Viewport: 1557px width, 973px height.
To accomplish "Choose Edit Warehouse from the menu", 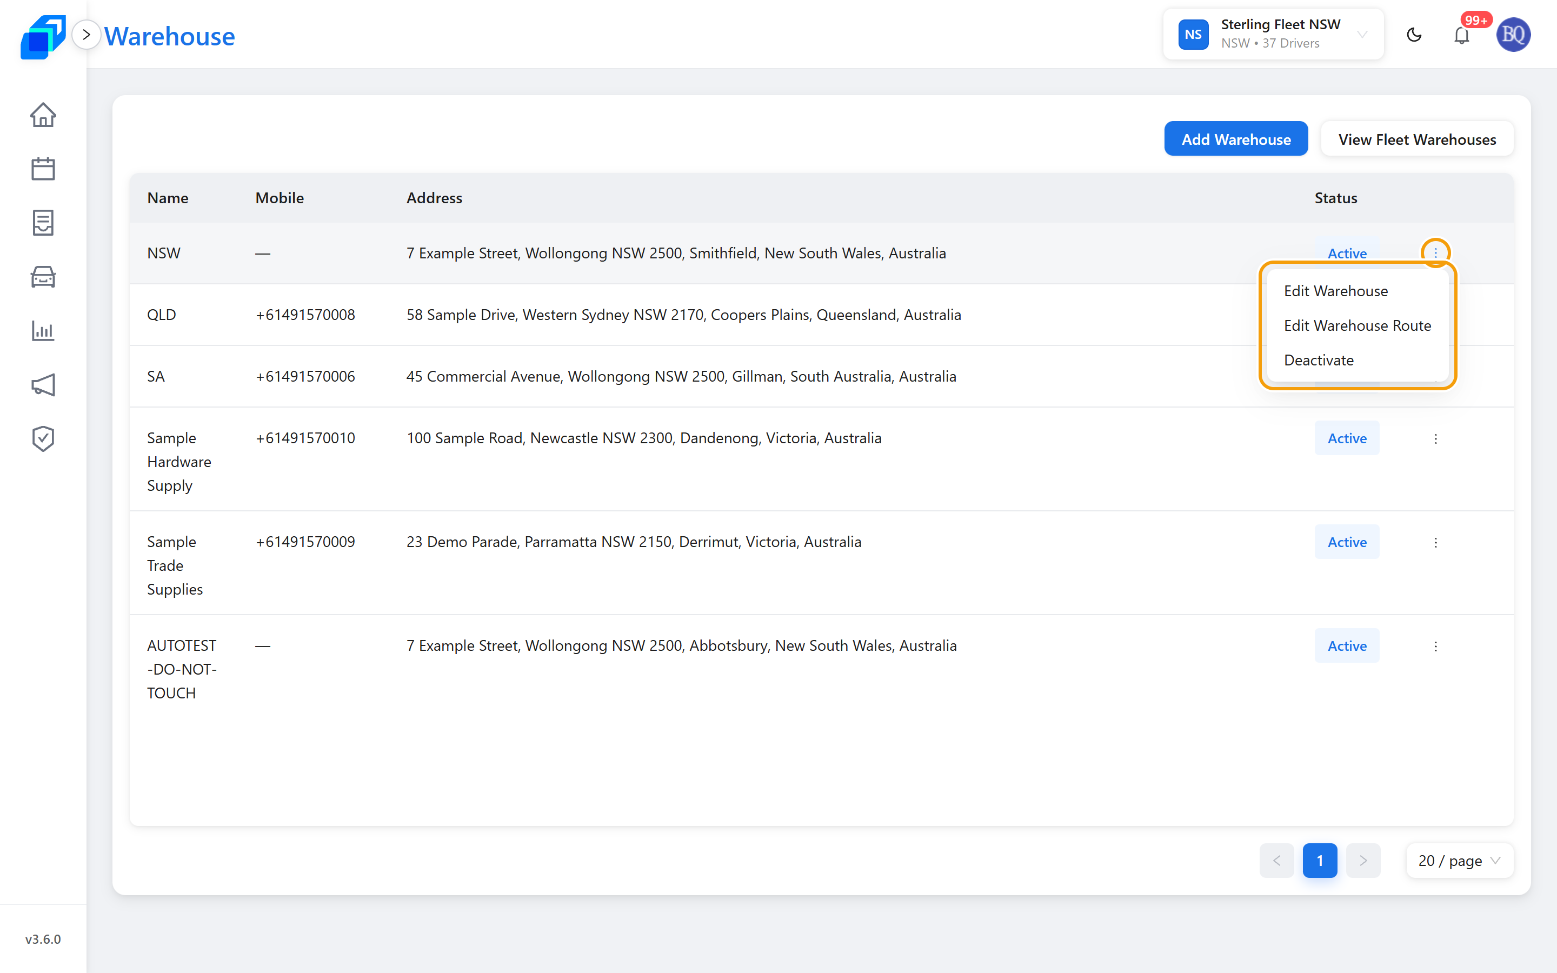I will pyautogui.click(x=1358, y=291).
